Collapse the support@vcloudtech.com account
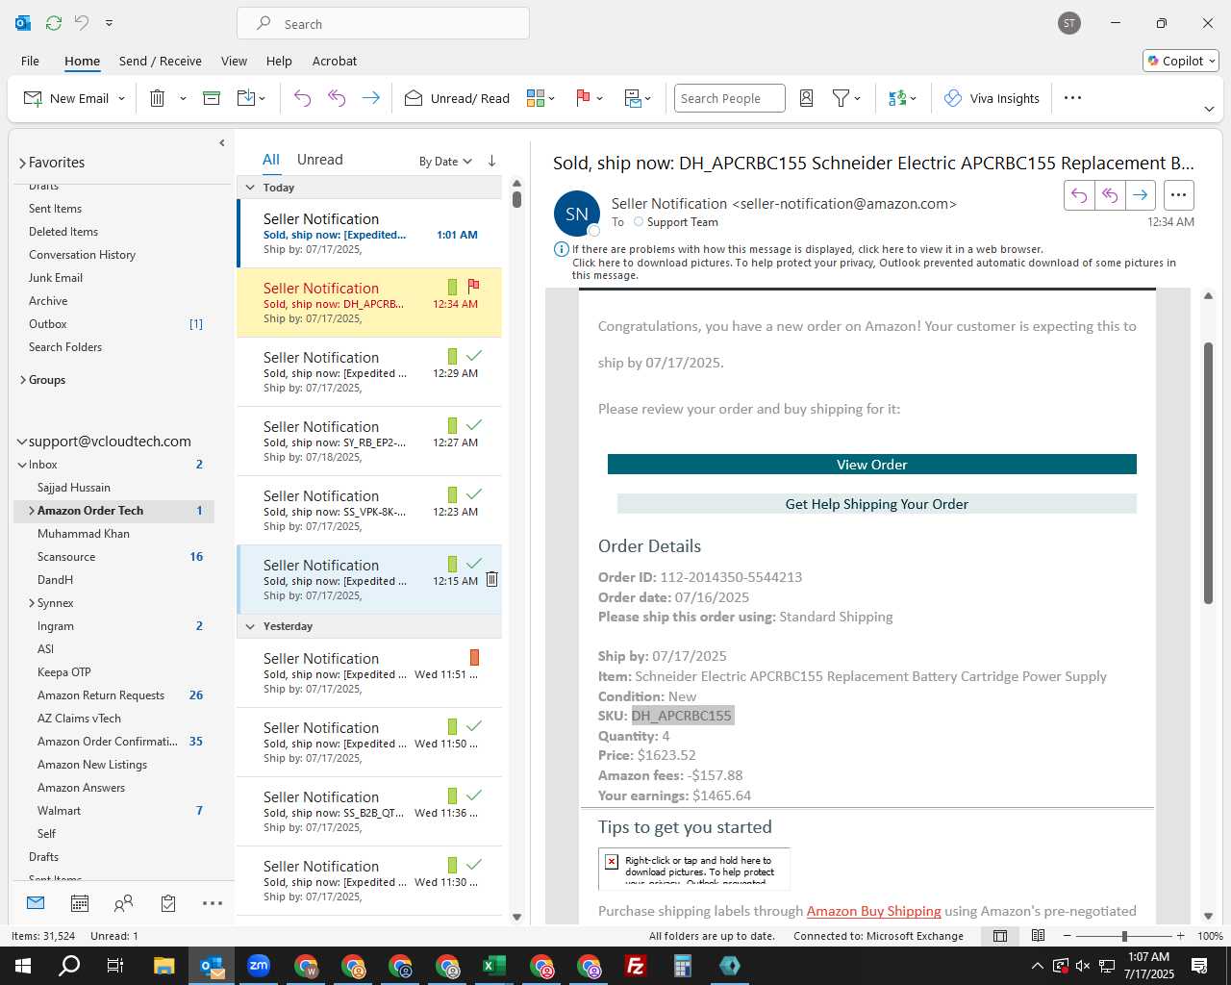Image resolution: width=1231 pixels, height=985 pixels. pos(22,442)
